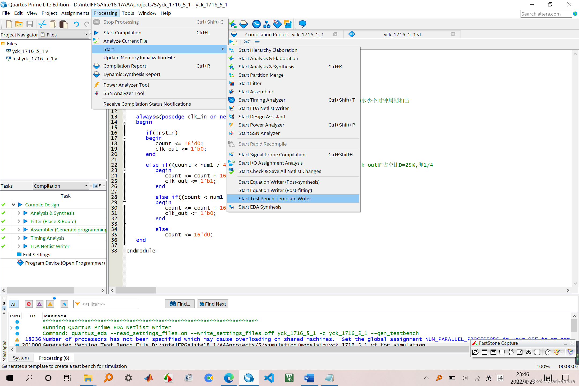Open the Project Navigator Files dropdown

point(64,35)
